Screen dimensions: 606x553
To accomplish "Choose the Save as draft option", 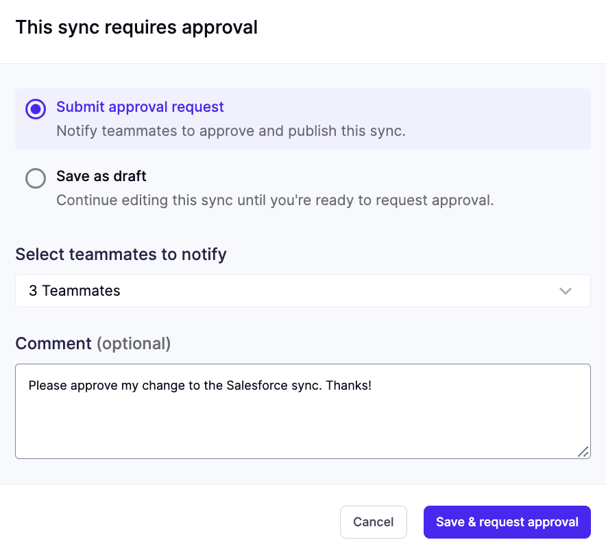I will click(101, 176).
